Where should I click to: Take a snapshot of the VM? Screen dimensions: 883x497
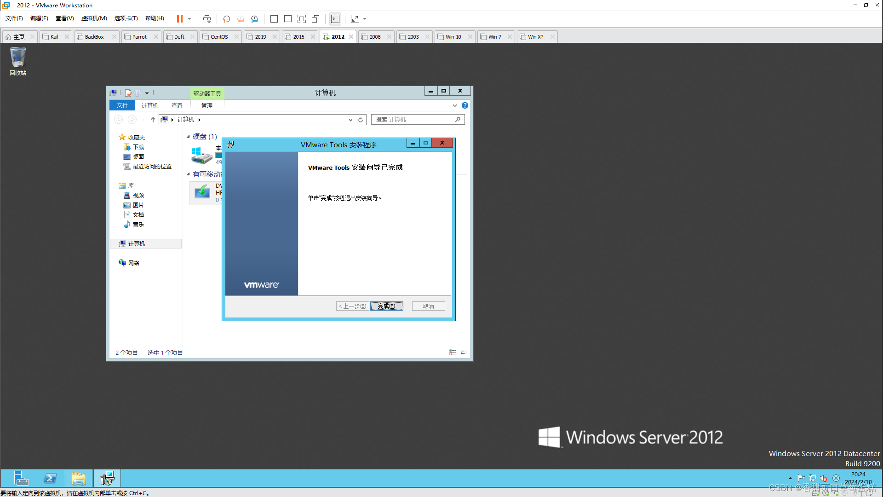point(226,19)
